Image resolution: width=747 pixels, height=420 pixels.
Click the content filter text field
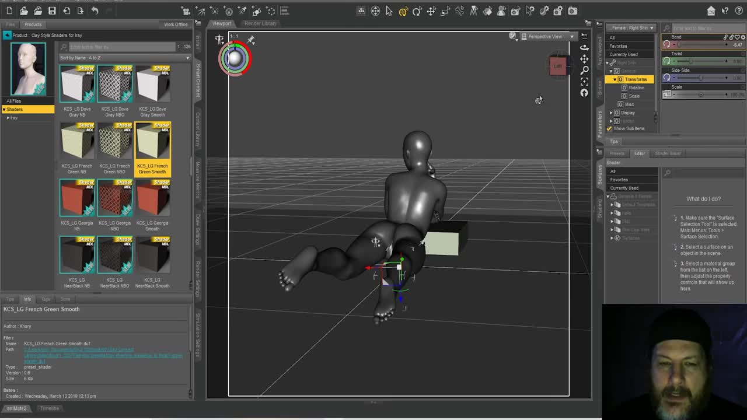click(x=123, y=47)
